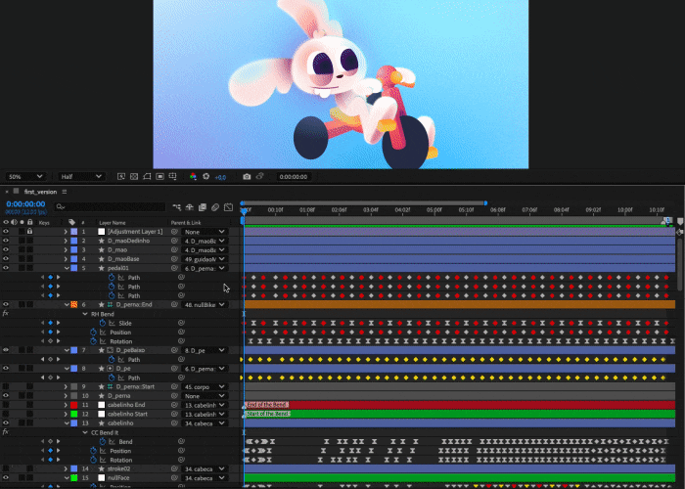Viewport: 685px width, 489px height.
Task: Click the Parent & Link column header
Action: point(186,223)
